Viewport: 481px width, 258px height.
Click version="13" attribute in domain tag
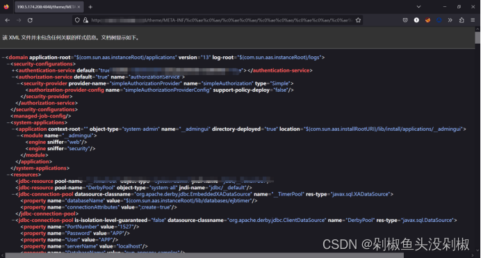click(195, 57)
